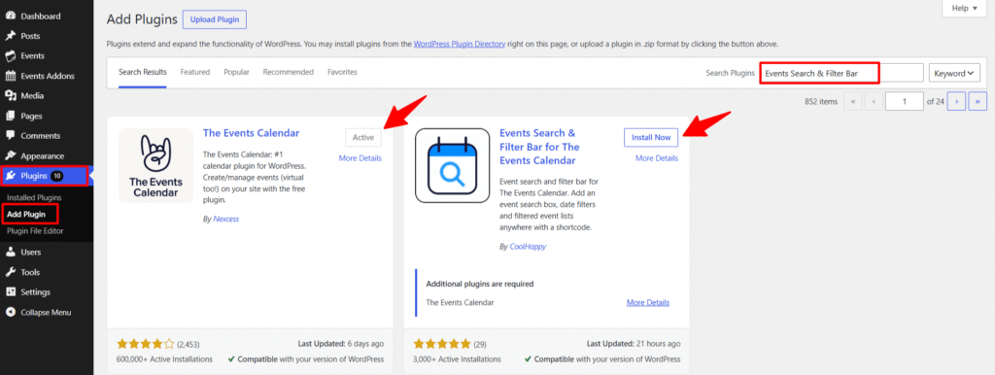Image resolution: width=995 pixels, height=375 pixels.
Task: Click Events Search & Filter Bar plugin icon
Action: [453, 165]
